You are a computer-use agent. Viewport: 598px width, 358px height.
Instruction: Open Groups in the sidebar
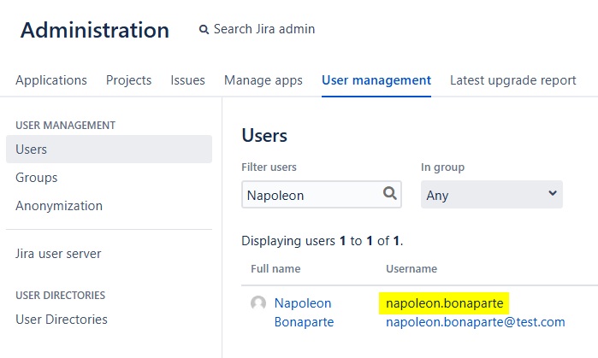[37, 178]
